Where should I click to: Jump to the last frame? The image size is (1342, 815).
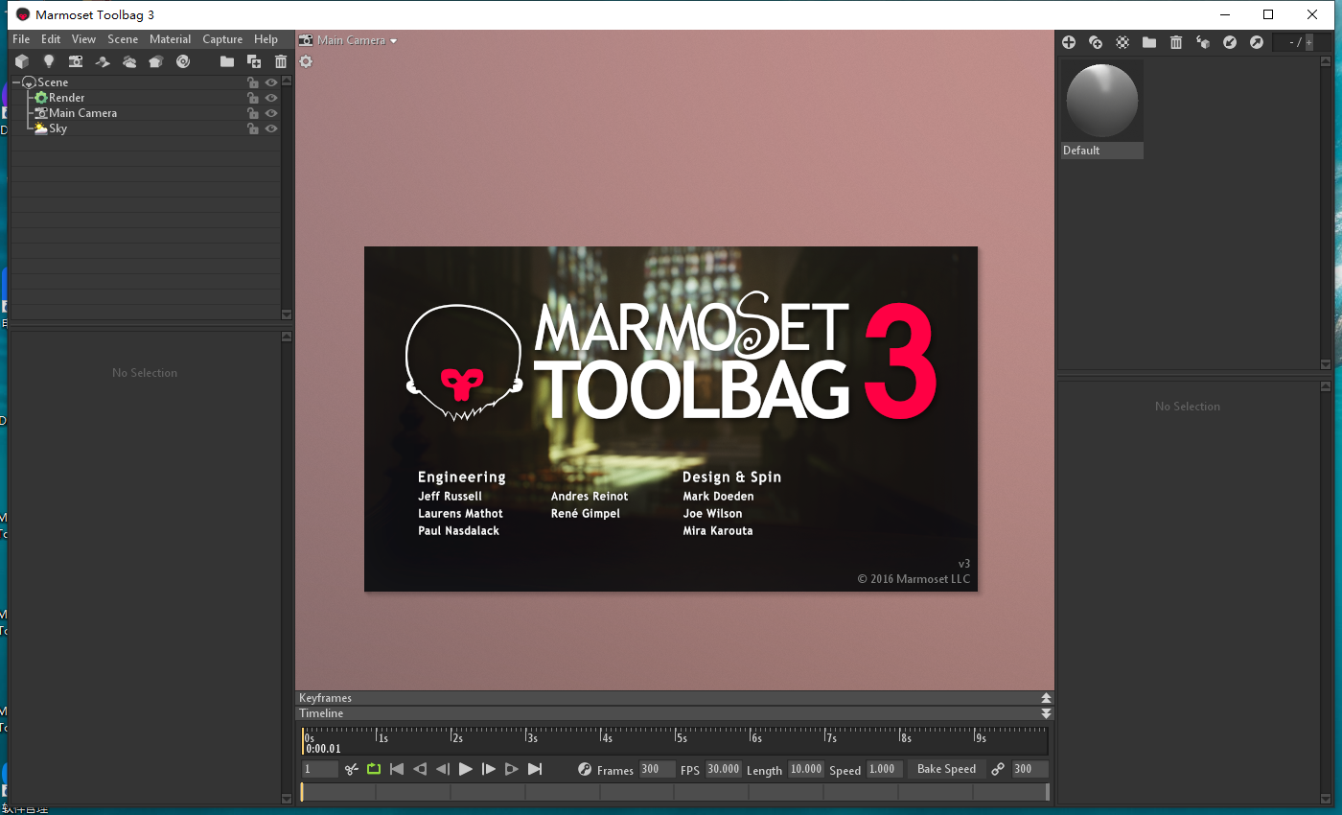tap(535, 769)
